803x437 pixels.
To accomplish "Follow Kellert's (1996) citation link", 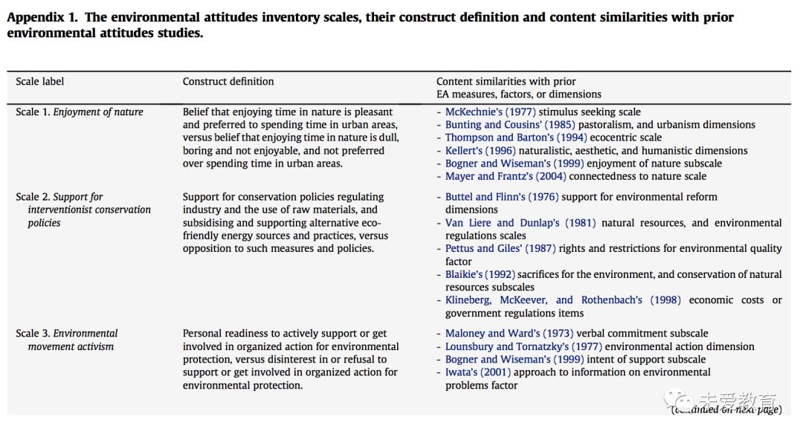I will tap(480, 150).
